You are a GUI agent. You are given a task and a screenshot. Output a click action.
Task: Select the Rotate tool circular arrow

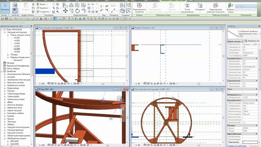tap(77, 11)
